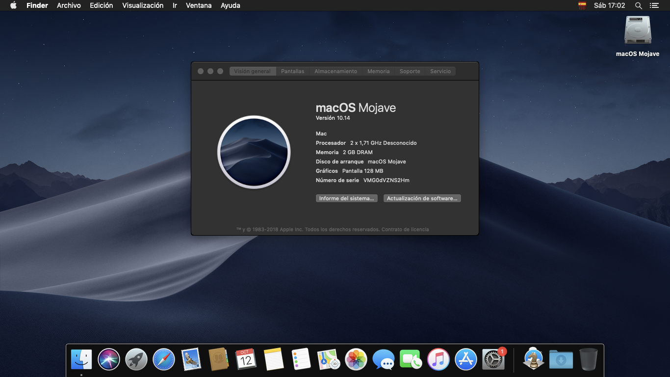The image size is (670, 377).
Task: Switch to Memoria tab
Action: click(x=379, y=71)
